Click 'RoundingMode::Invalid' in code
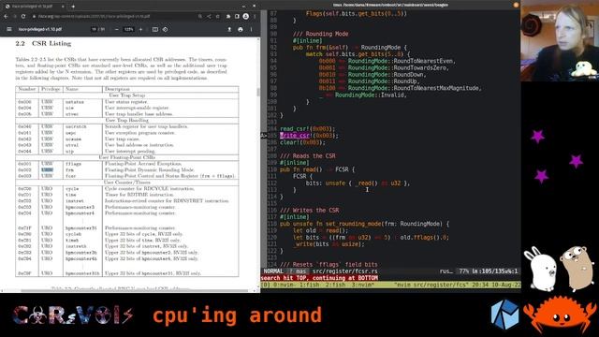599x337 pixels. pos(370,95)
